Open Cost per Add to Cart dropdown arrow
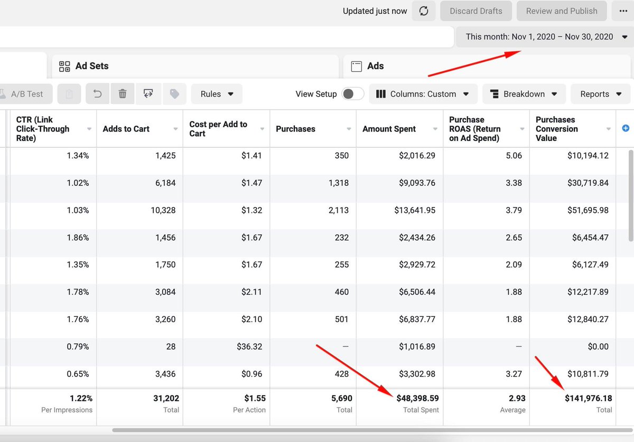 tap(262, 129)
